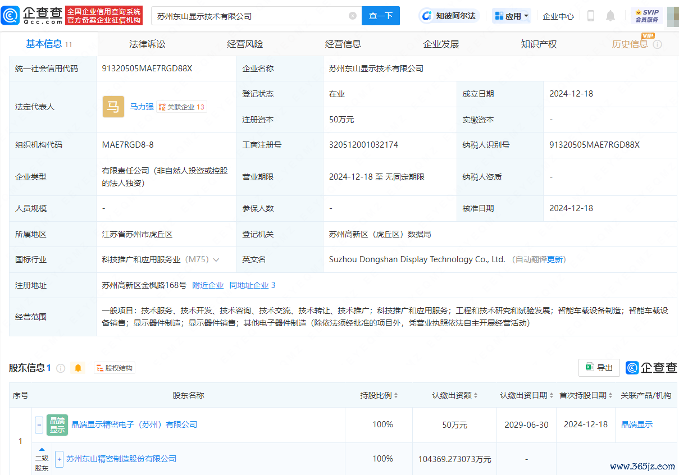
Task: Open the 附近企业 link
Action: pyautogui.click(x=208, y=285)
